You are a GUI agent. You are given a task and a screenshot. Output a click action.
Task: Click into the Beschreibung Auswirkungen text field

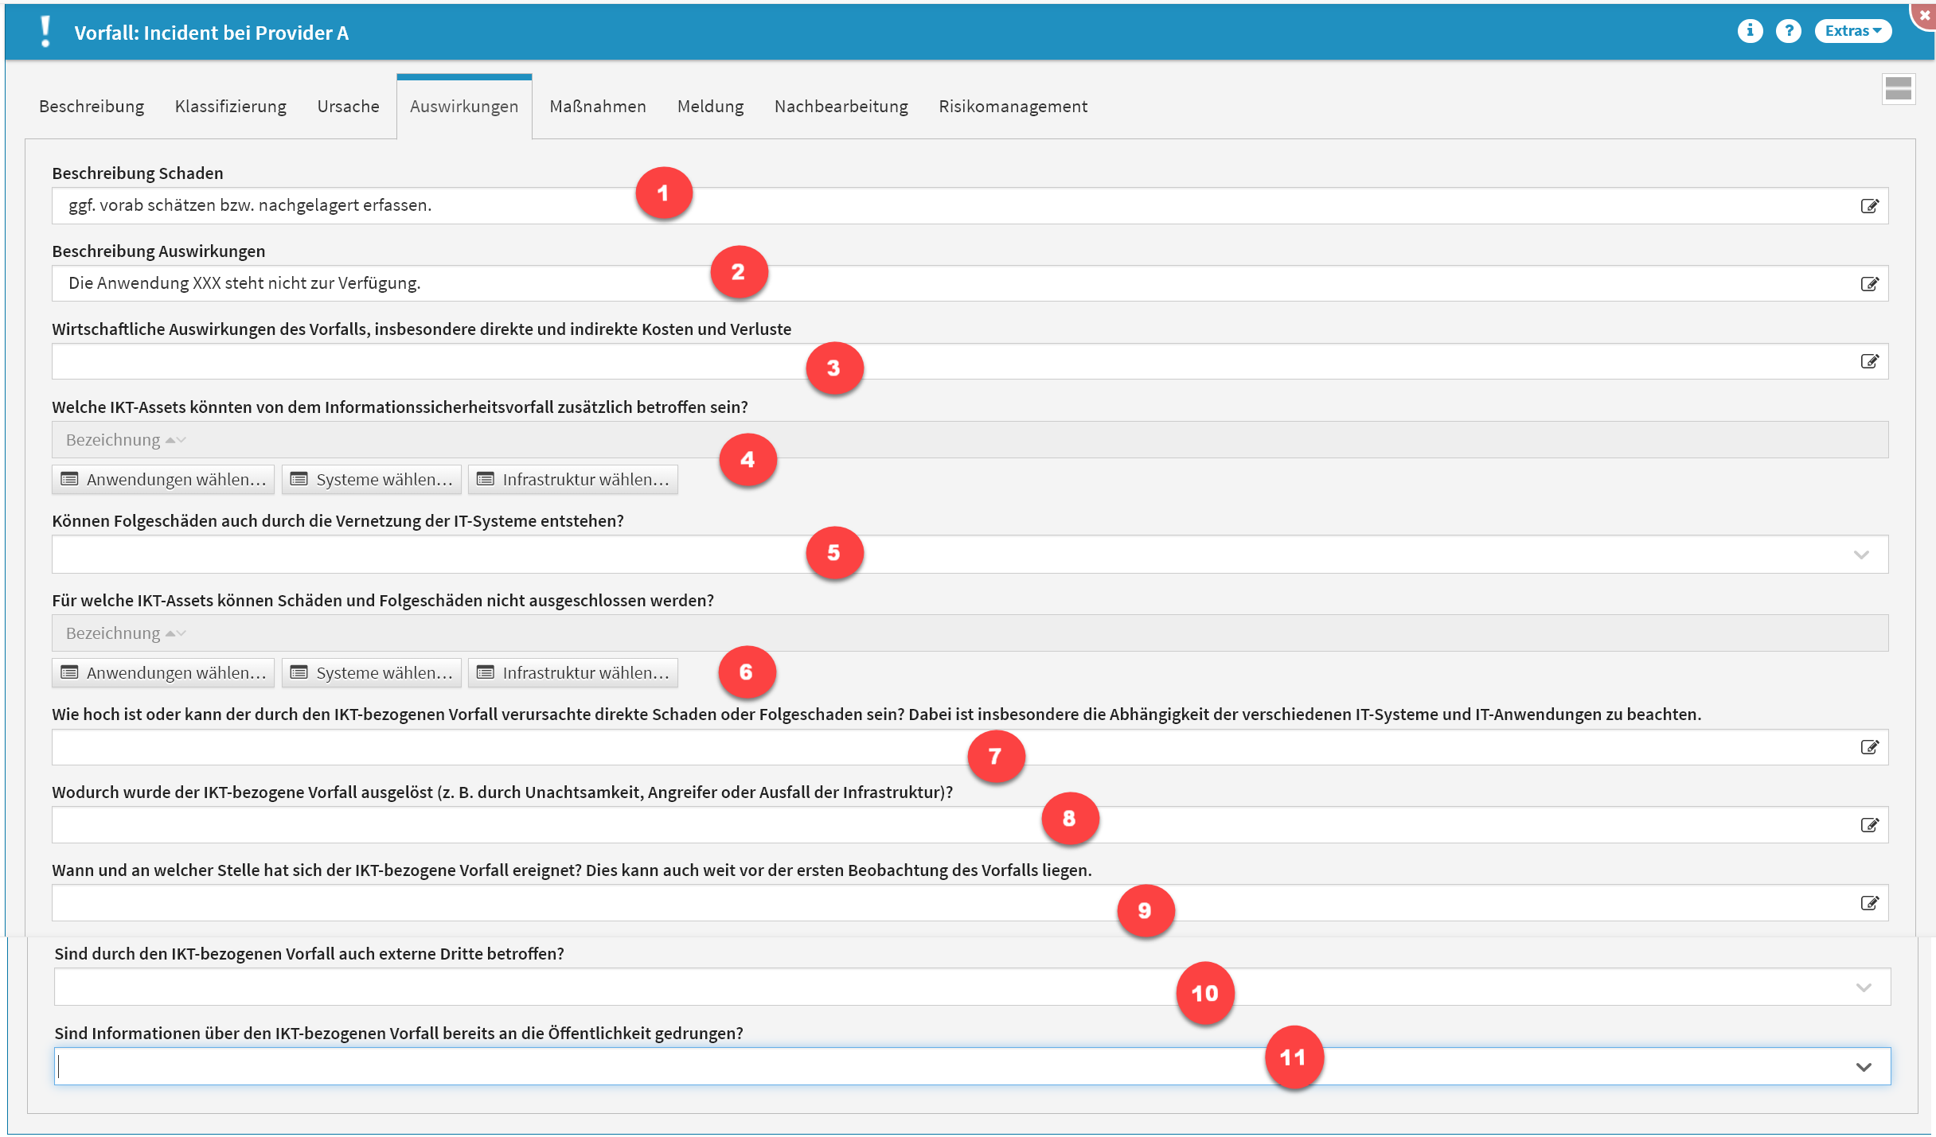557,284
